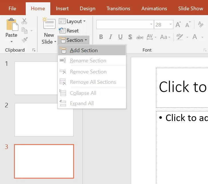208x184 pixels.
Task: Clear all formatting
Action: pyautogui.click(x=201, y=24)
